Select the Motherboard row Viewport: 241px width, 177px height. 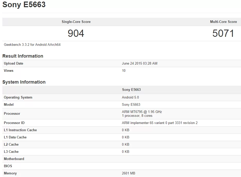tap(14, 159)
